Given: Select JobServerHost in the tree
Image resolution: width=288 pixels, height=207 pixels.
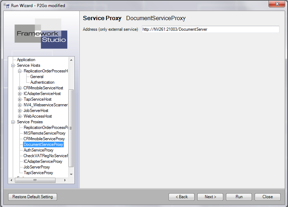Looking at the screenshot, I should pos(36,111).
